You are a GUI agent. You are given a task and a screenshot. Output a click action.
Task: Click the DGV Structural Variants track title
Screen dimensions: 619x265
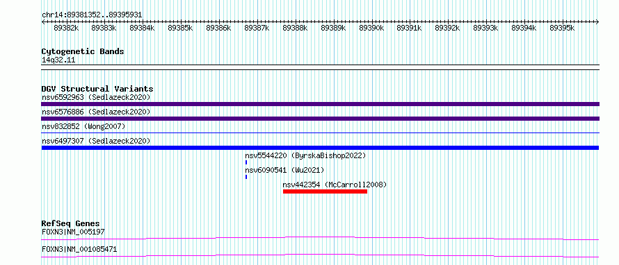tap(97, 89)
